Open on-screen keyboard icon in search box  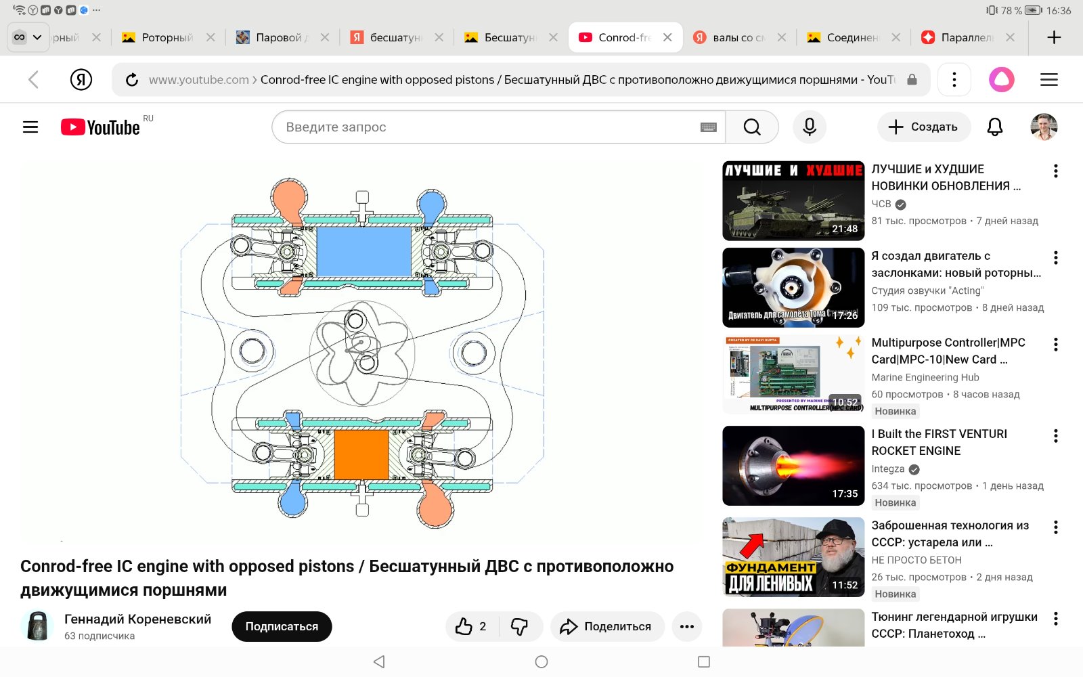pyautogui.click(x=708, y=127)
